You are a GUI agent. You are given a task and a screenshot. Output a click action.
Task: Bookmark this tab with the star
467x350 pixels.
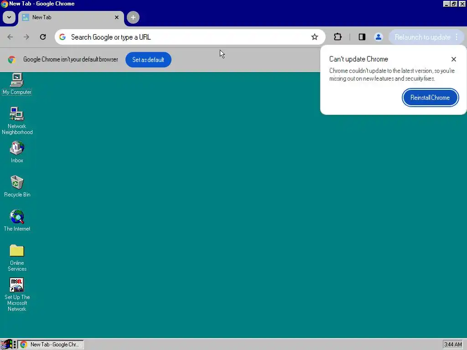point(315,37)
